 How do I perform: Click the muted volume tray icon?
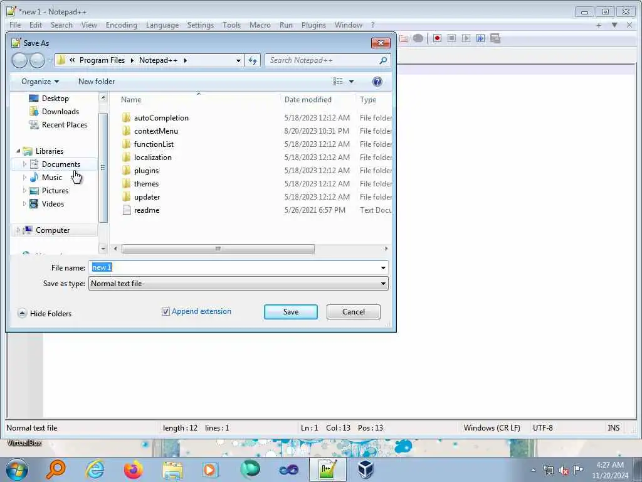pos(564,470)
